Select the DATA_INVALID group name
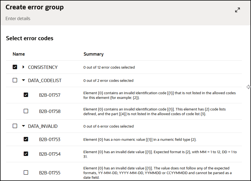The image size is (251, 181). pos(43,126)
